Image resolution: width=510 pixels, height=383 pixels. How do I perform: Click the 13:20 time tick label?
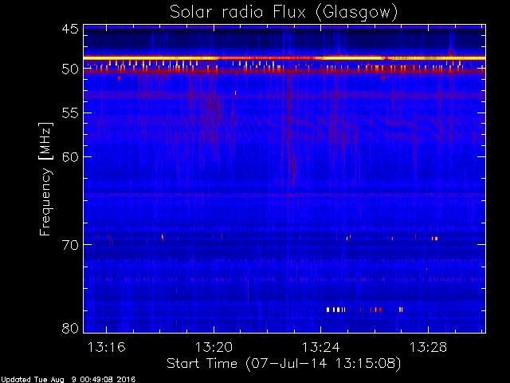[x=214, y=347]
